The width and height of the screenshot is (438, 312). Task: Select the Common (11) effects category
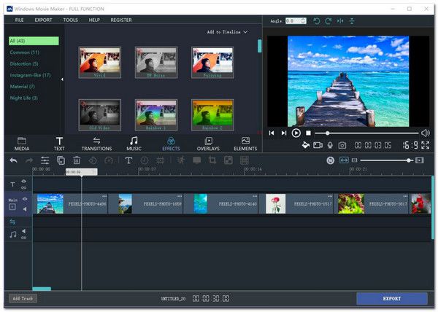(25, 52)
